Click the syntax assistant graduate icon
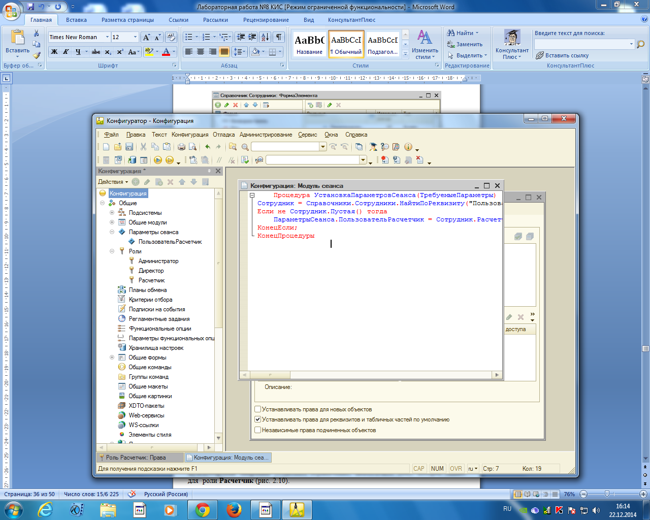 [373, 147]
